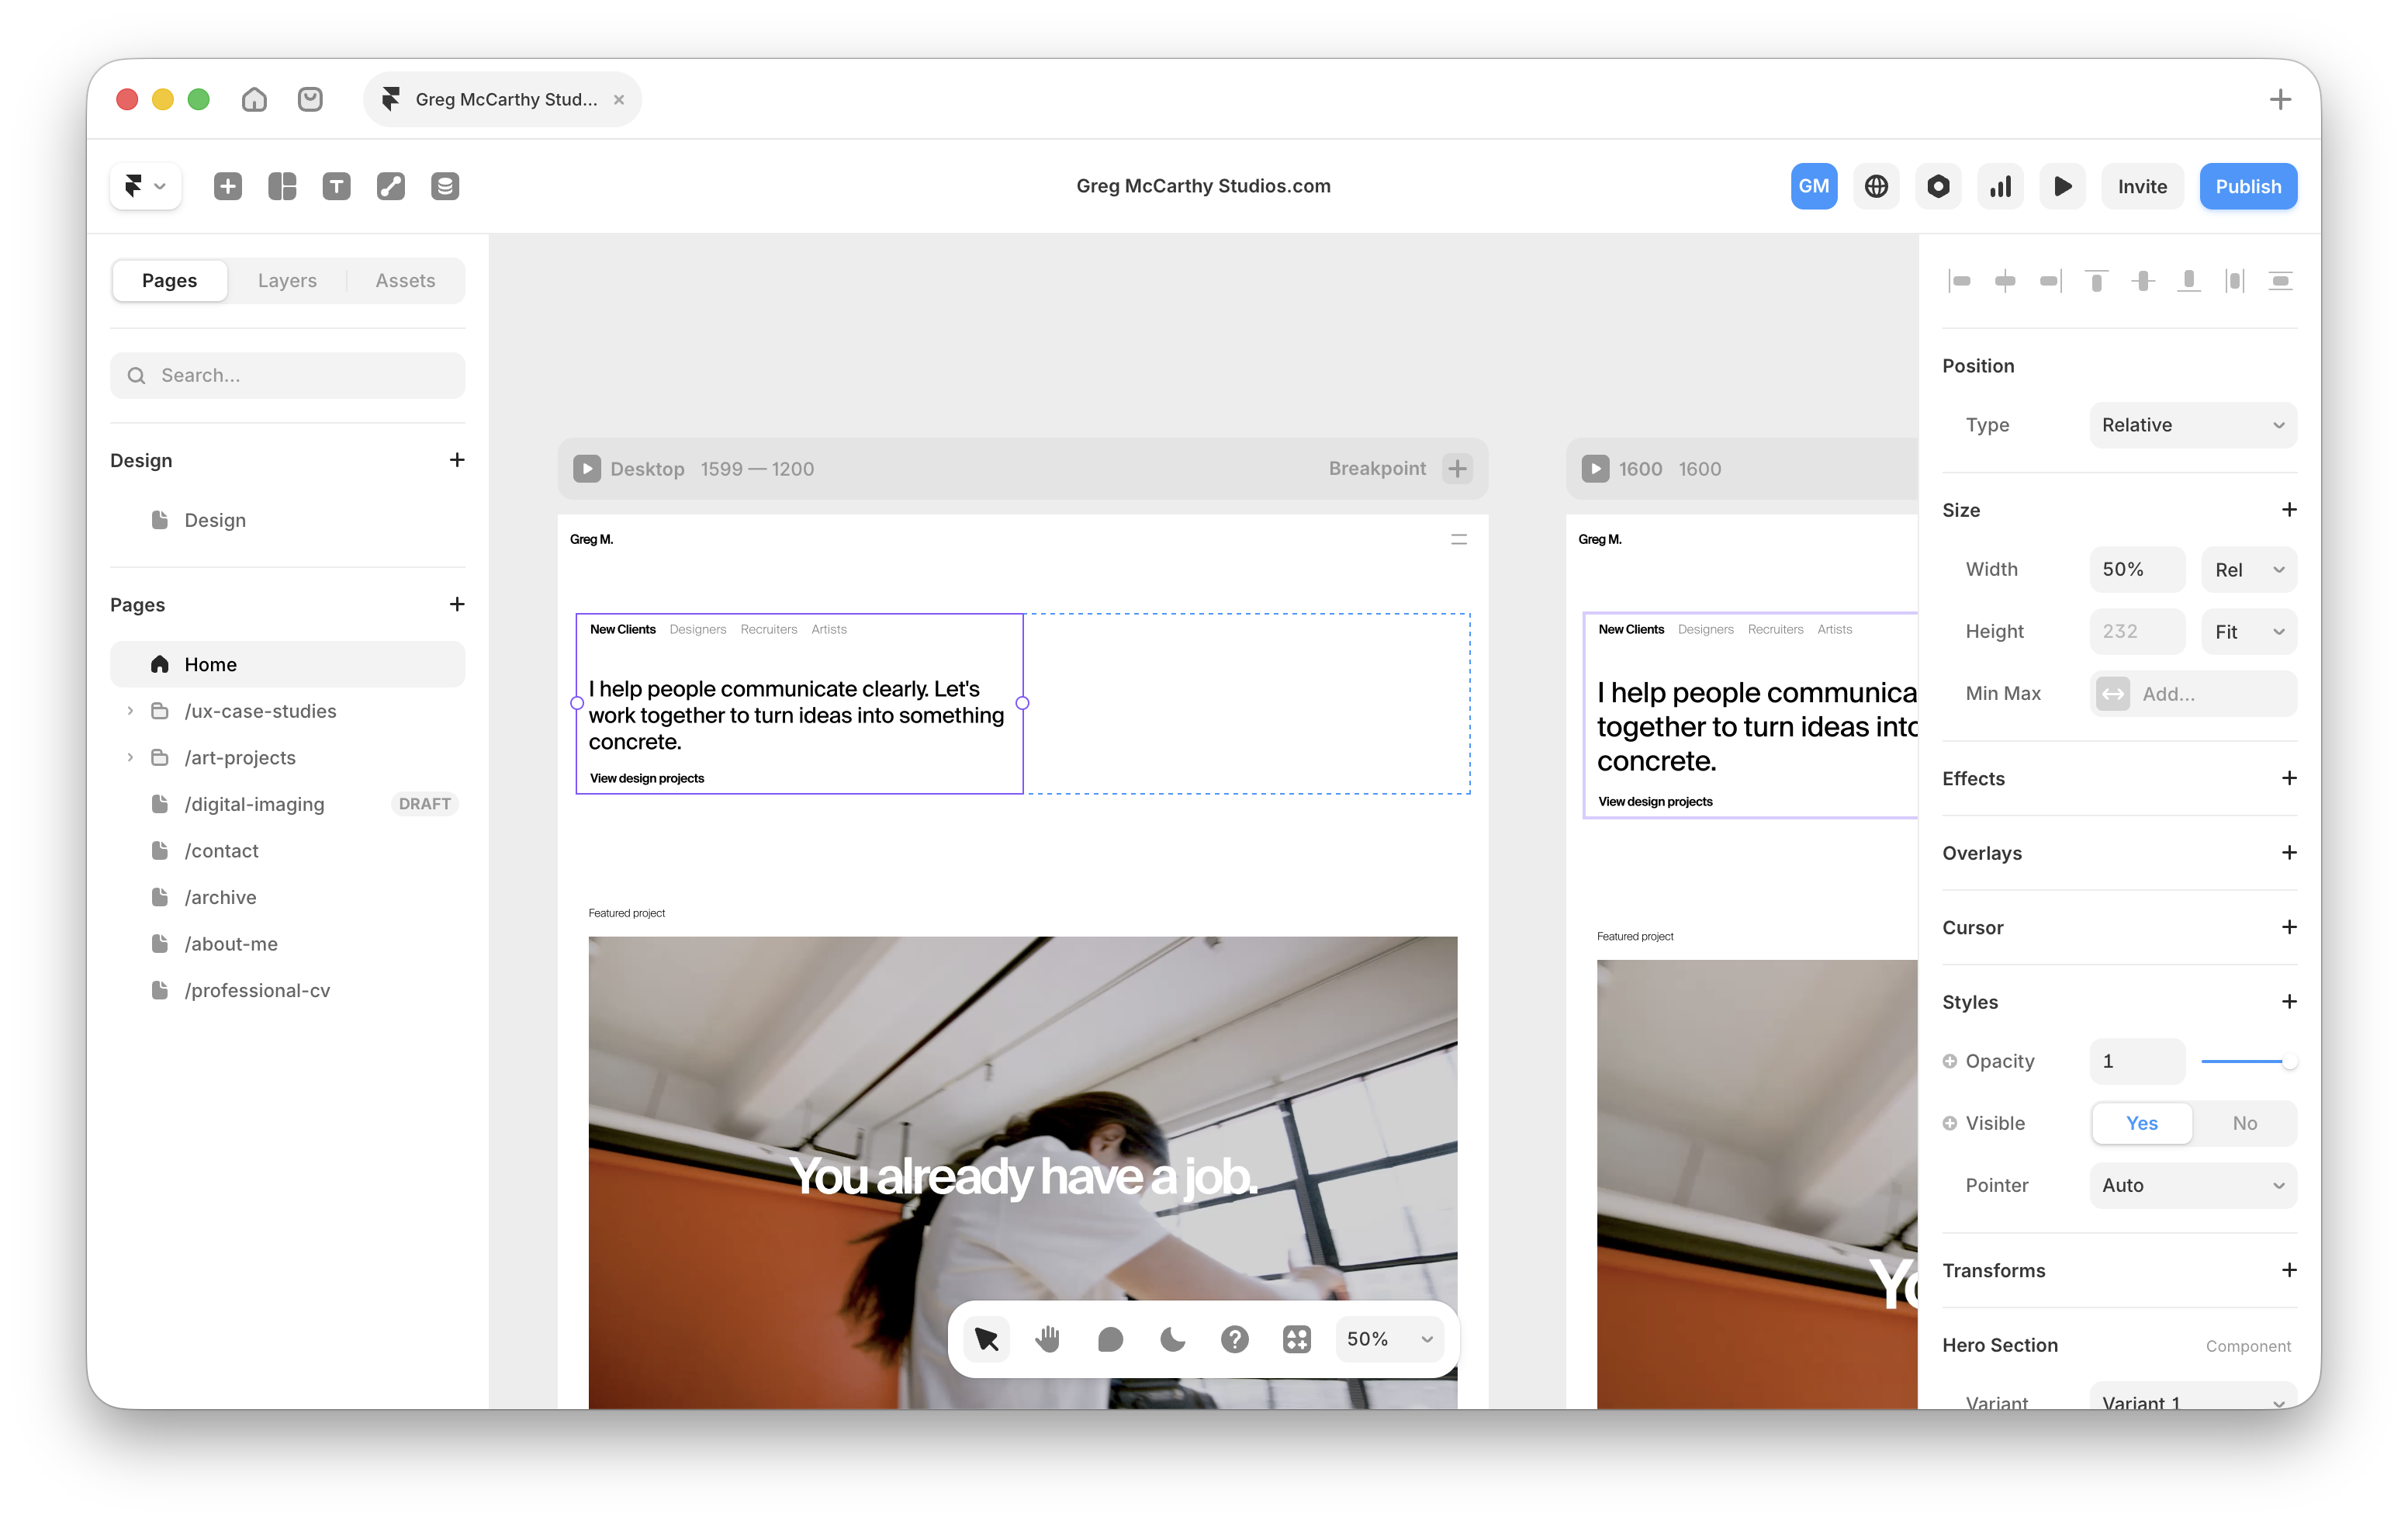Switch to the Assets tab

[x=405, y=280]
